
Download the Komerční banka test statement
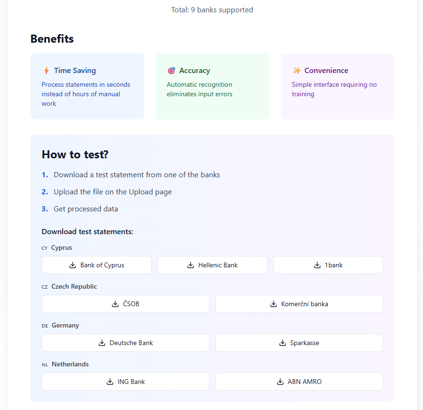pos(299,304)
